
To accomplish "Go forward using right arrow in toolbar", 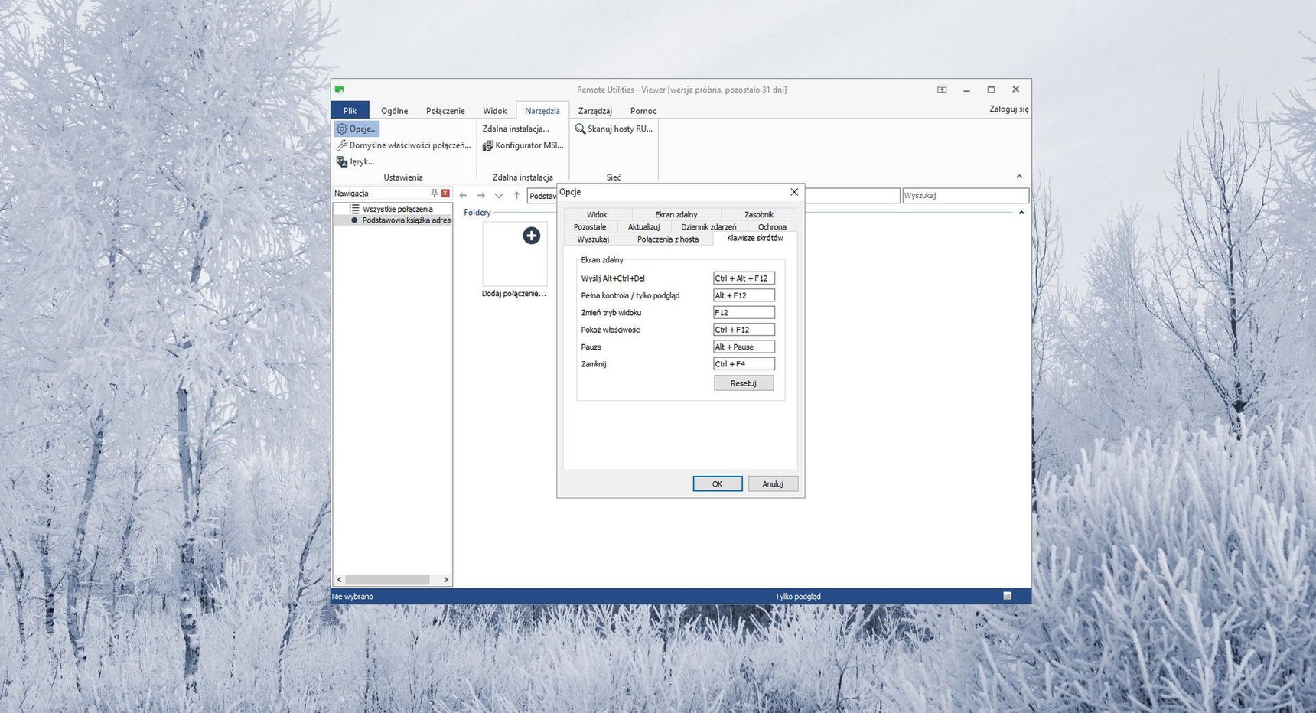I will 481,196.
